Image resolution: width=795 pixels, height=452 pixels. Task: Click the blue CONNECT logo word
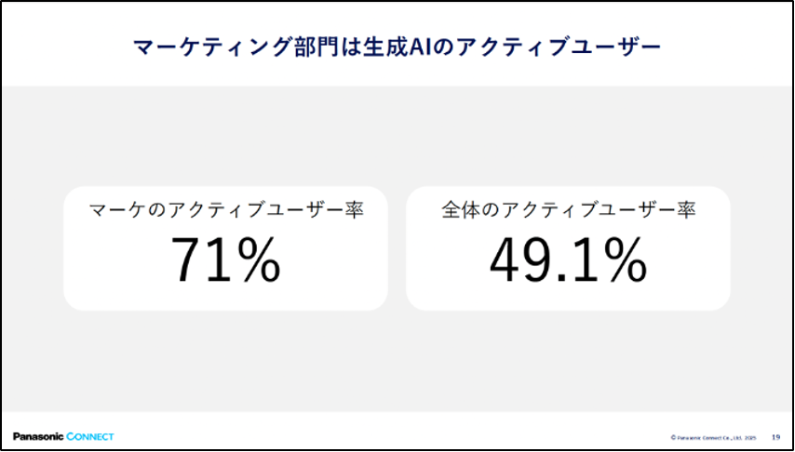tap(90, 436)
